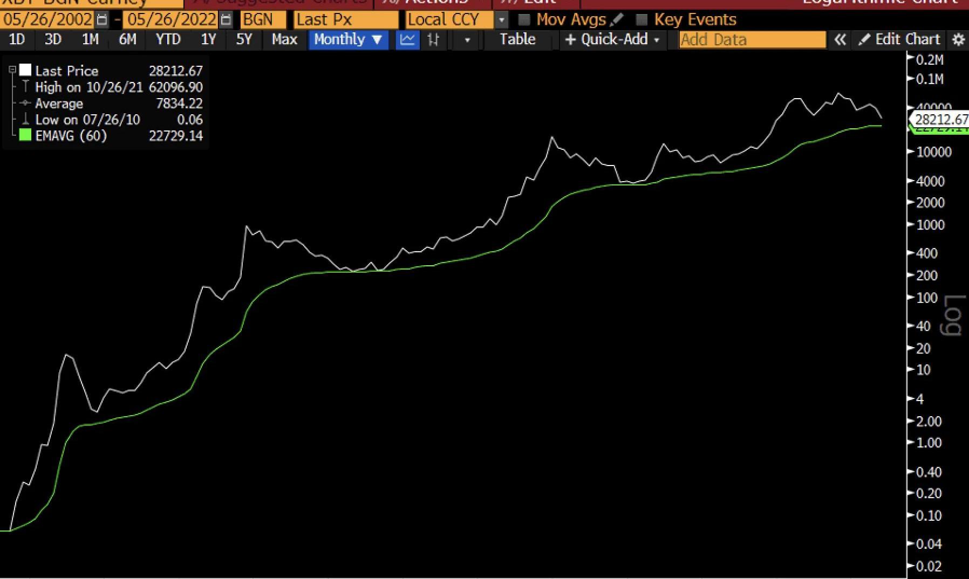The height and width of the screenshot is (579, 969).
Task: Select the 5Y time range tab
Action: 244,40
